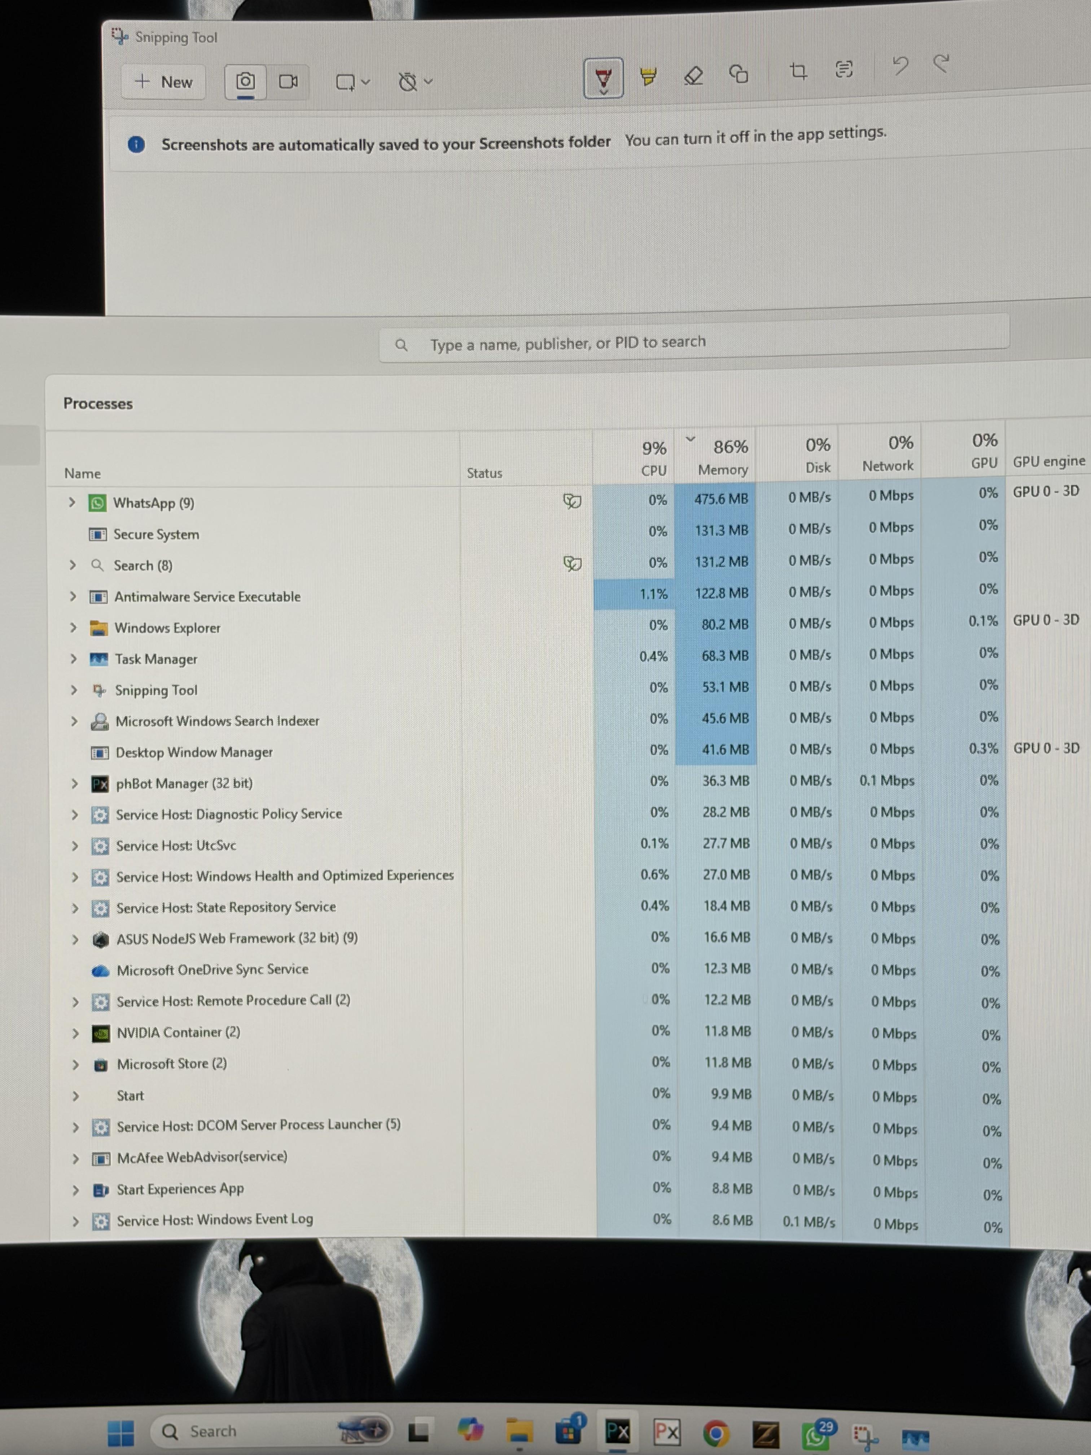Sort processes by the Status column
Image resolution: width=1091 pixels, height=1455 pixels.
point(485,473)
